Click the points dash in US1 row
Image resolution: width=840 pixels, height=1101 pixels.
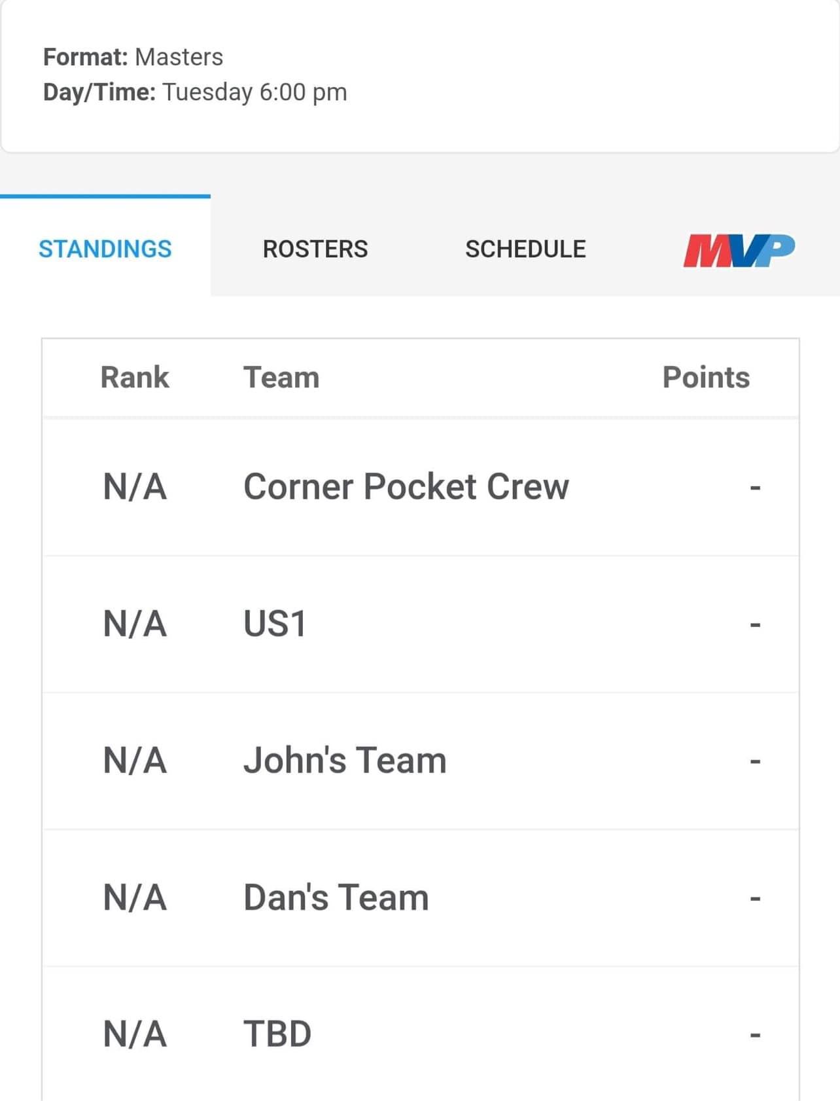tap(755, 625)
